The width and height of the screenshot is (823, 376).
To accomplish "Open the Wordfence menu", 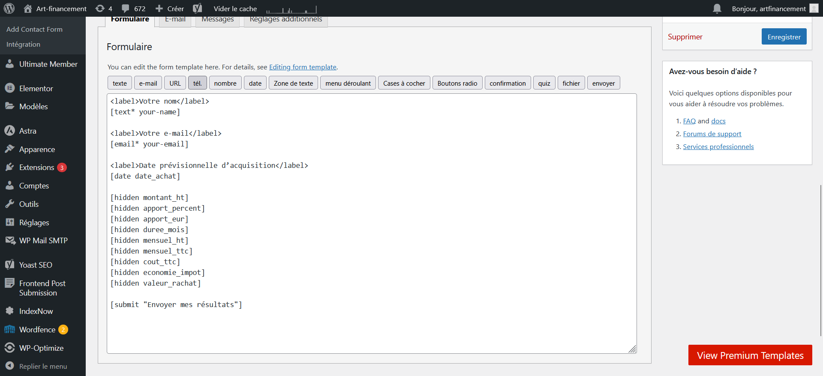I will coord(37,330).
